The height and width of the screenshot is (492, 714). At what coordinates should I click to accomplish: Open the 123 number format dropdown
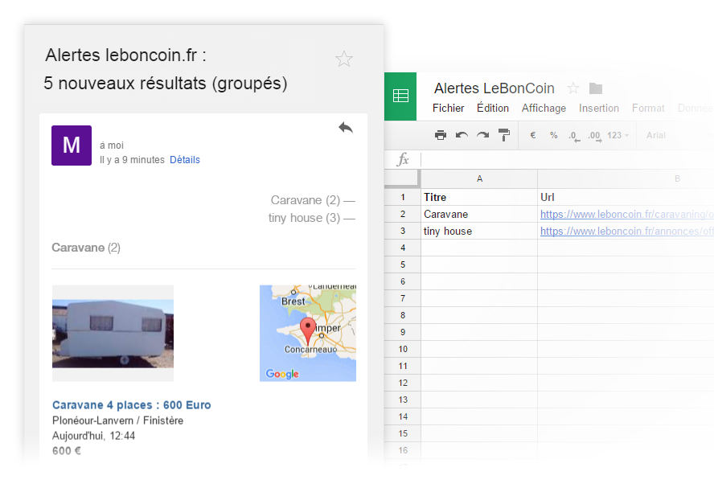click(x=618, y=135)
